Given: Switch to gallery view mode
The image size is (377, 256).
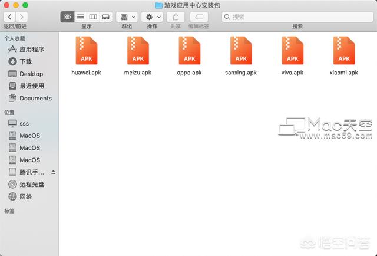Looking at the screenshot, I should point(106,17).
